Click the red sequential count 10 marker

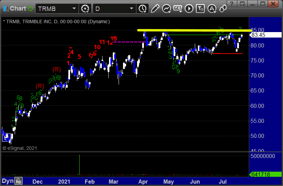pyautogui.click(x=97, y=47)
